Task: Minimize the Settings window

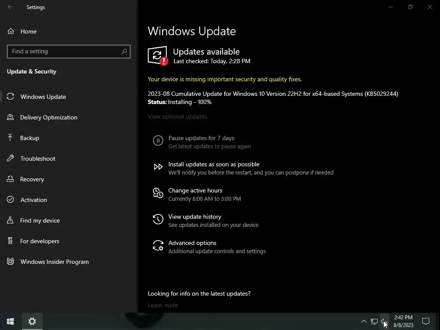Action: [x=390, y=7]
